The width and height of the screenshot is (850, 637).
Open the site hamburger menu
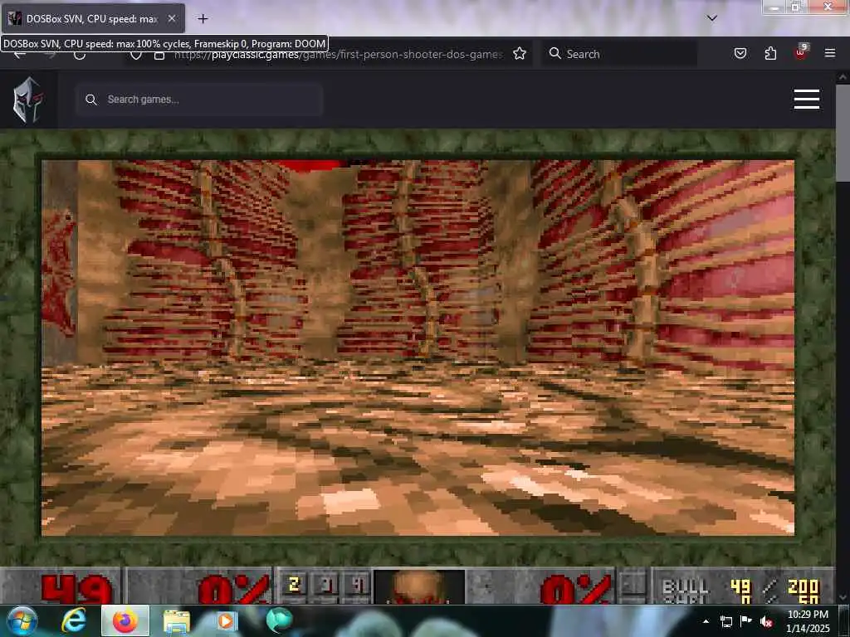[806, 100]
